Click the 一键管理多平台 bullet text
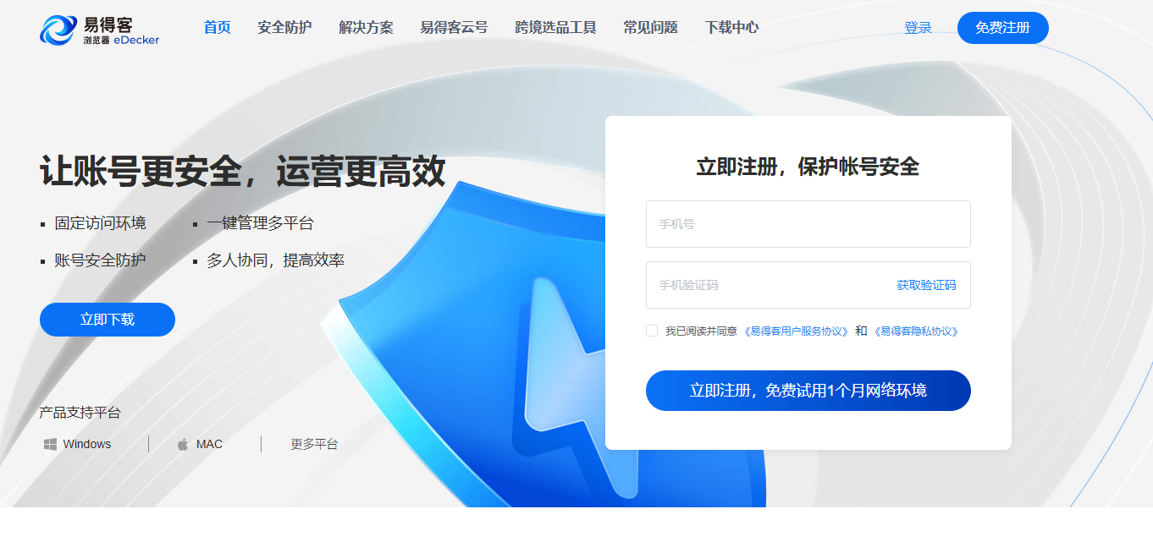 click(x=260, y=223)
